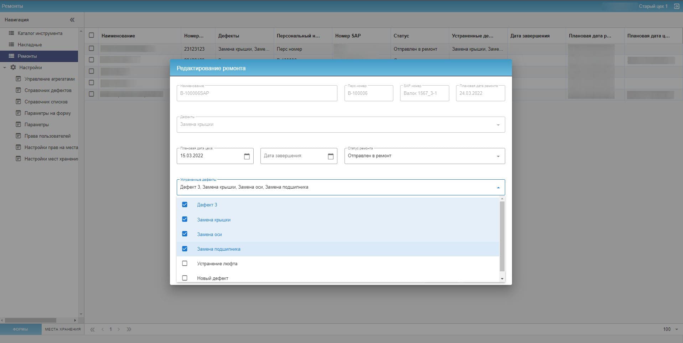This screenshot has width=683, height=343.
Task: Collapse the Устраненные дефекты dropdown arrow
Action: [498, 188]
